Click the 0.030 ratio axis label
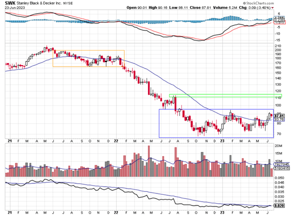 click(280, 197)
